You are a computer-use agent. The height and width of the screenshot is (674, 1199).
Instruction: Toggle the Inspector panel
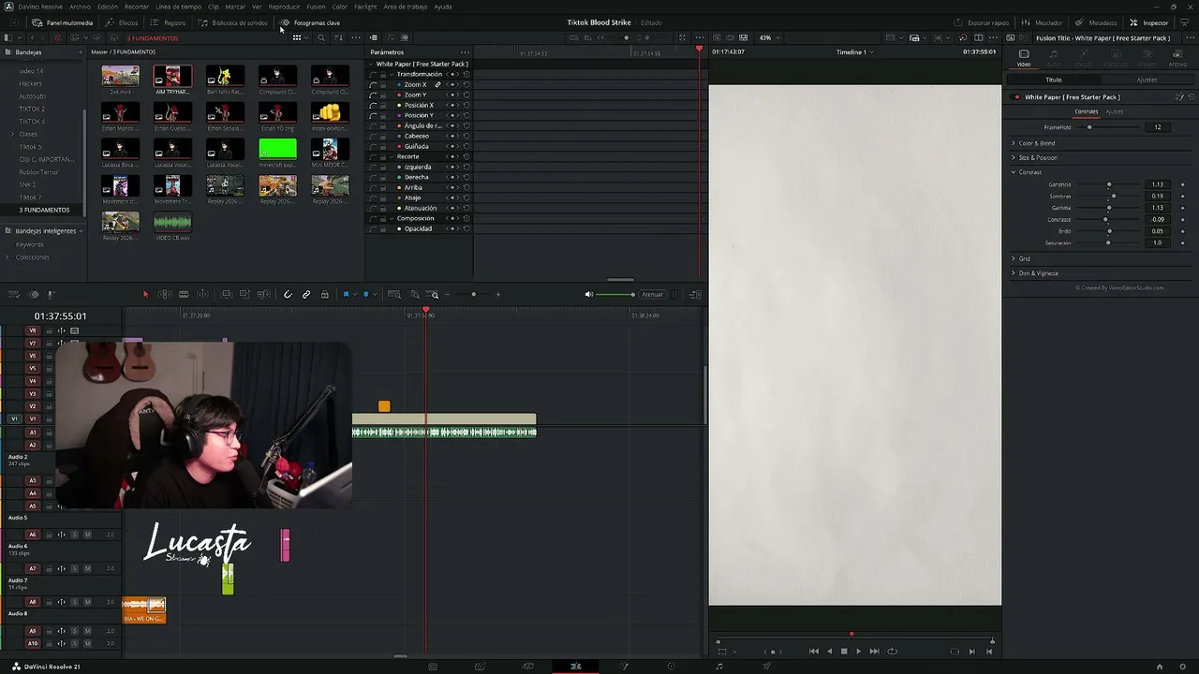click(x=1149, y=22)
